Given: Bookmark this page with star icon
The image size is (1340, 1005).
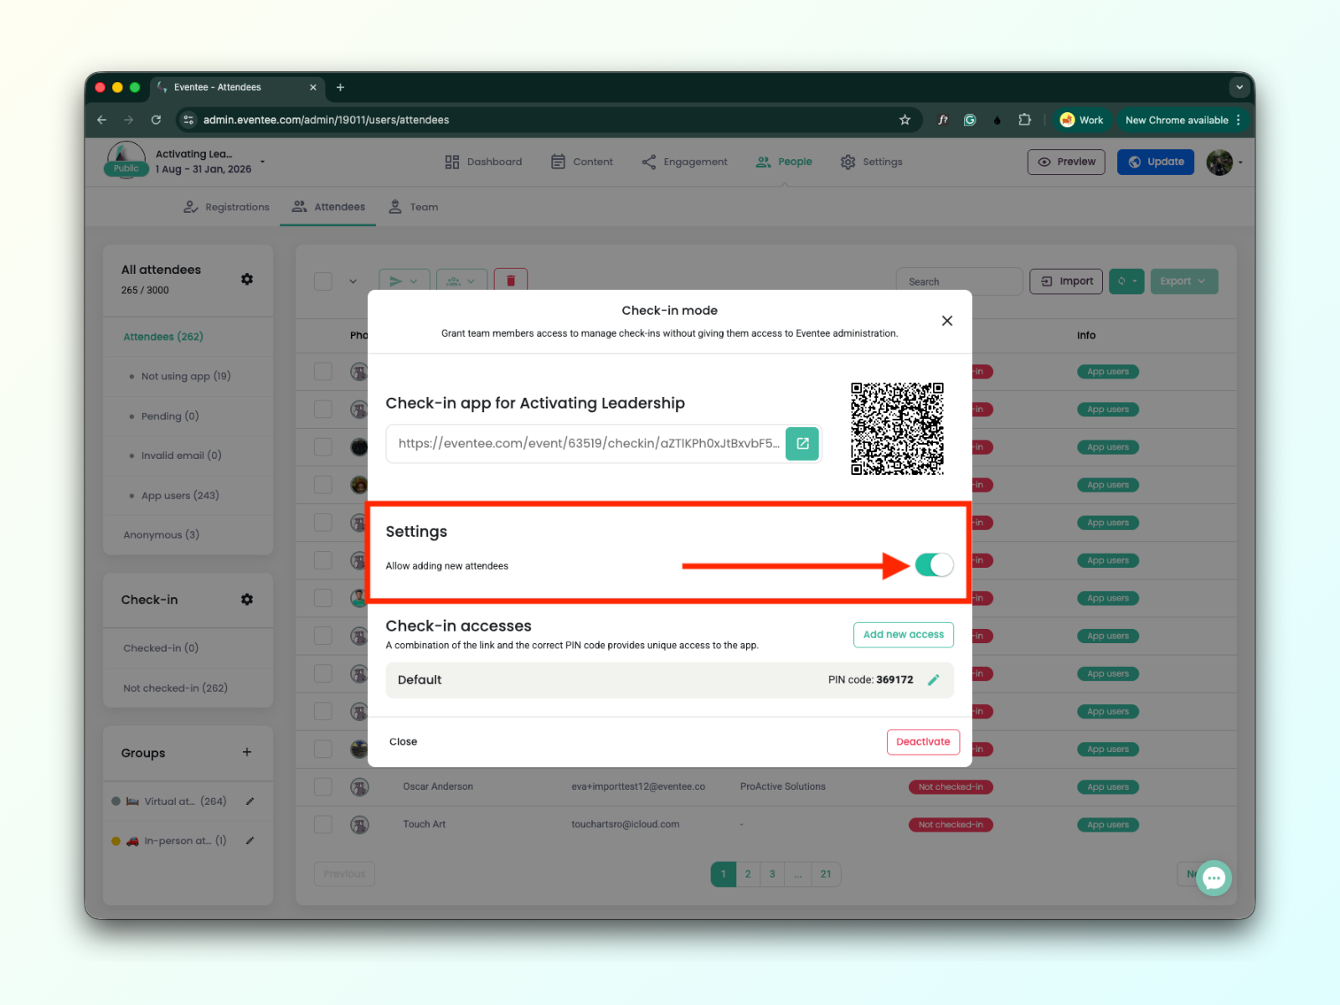Looking at the screenshot, I should click(904, 120).
